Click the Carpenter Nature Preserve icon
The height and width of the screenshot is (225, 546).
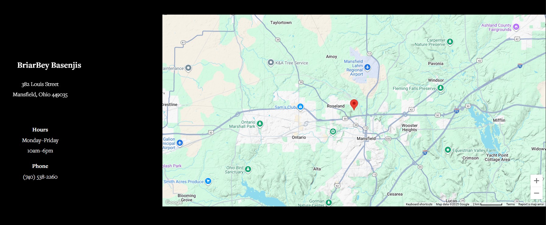pyautogui.click(x=450, y=42)
